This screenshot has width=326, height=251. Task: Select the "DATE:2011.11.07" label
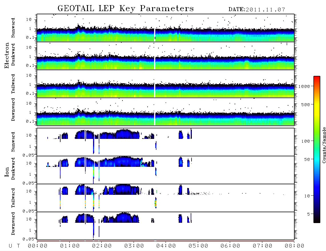(257, 10)
